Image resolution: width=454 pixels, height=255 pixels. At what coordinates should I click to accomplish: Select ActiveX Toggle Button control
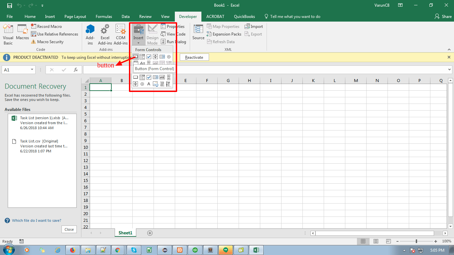tap(162, 84)
